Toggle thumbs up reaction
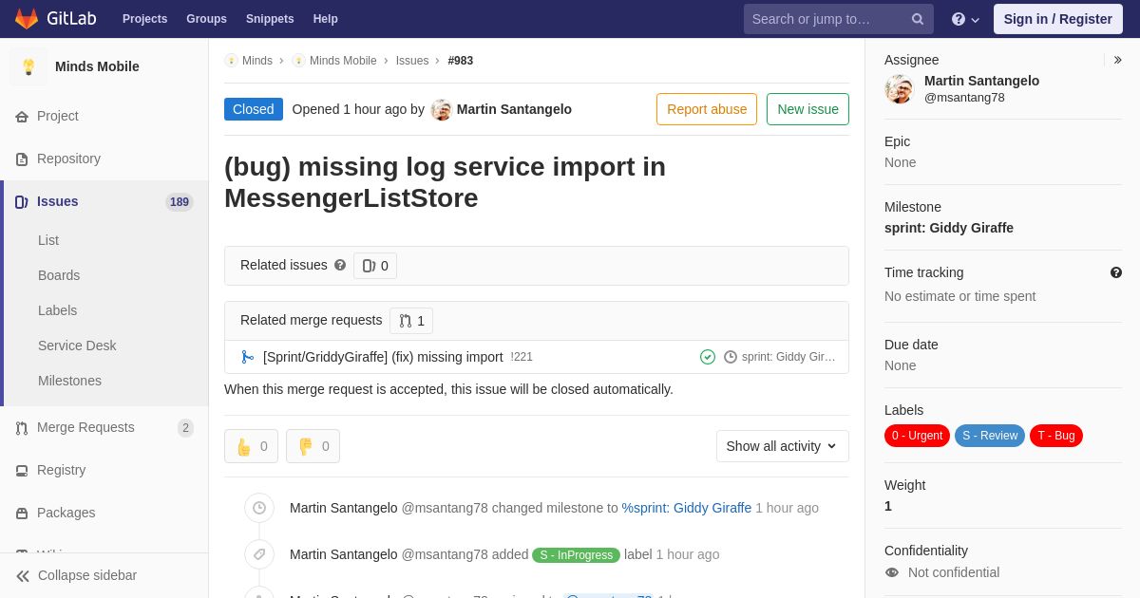Image resolution: width=1140 pixels, height=598 pixels. tap(251, 446)
